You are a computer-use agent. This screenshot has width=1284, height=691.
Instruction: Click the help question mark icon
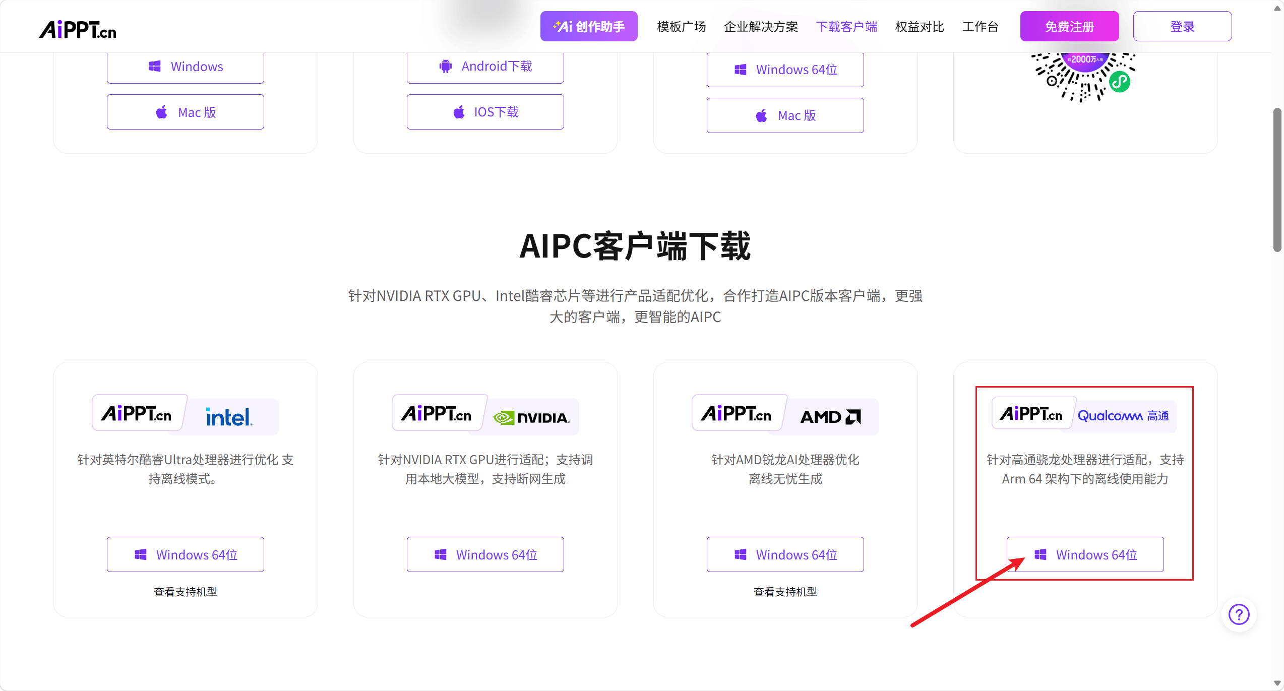pos(1239,614)
